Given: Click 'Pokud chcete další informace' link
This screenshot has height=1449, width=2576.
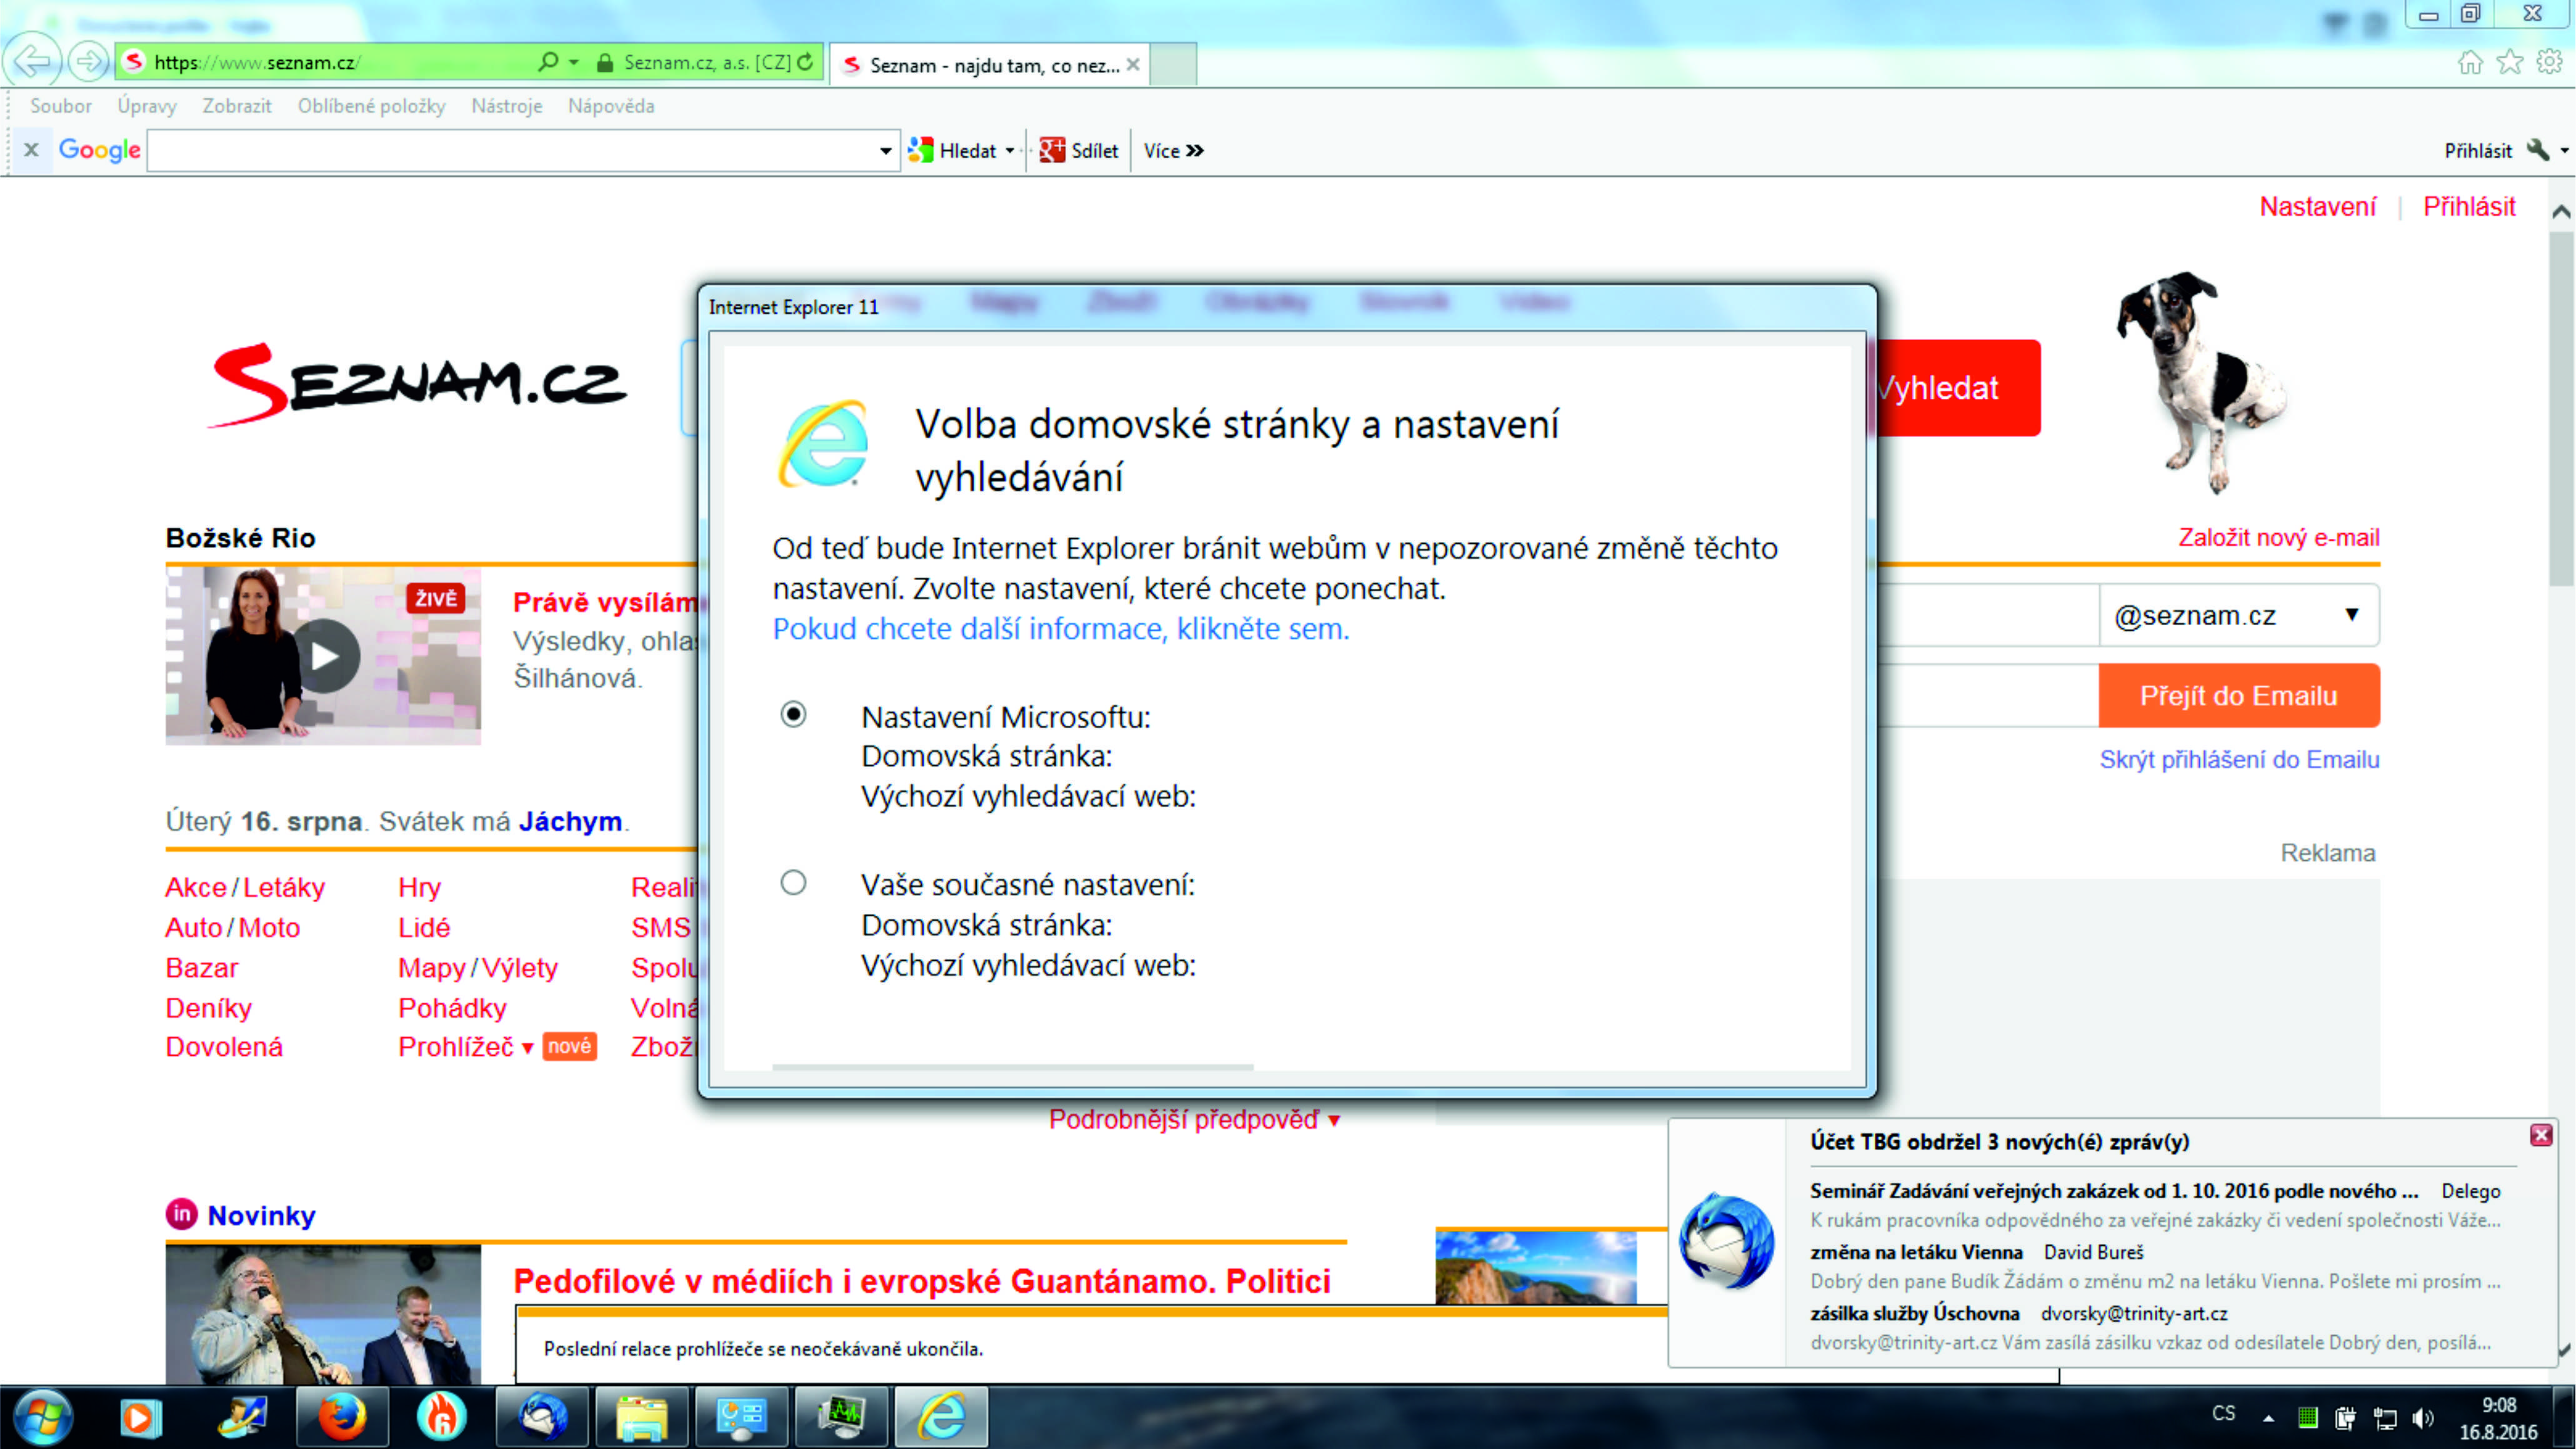Looking at the screenshot, I should pos(1060,629).
